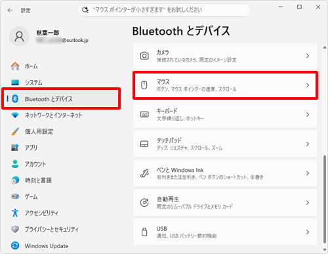Screen dimensions: 328x254
Task: Click the ネットワーク wifi icon
Action: (15, 115)
